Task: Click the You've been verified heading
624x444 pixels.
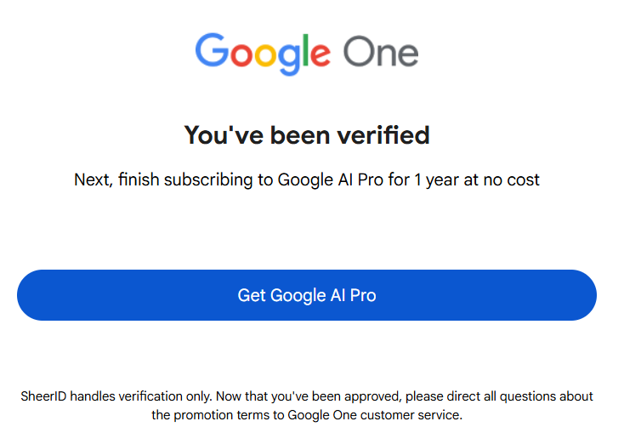Action: click(307, 134)
